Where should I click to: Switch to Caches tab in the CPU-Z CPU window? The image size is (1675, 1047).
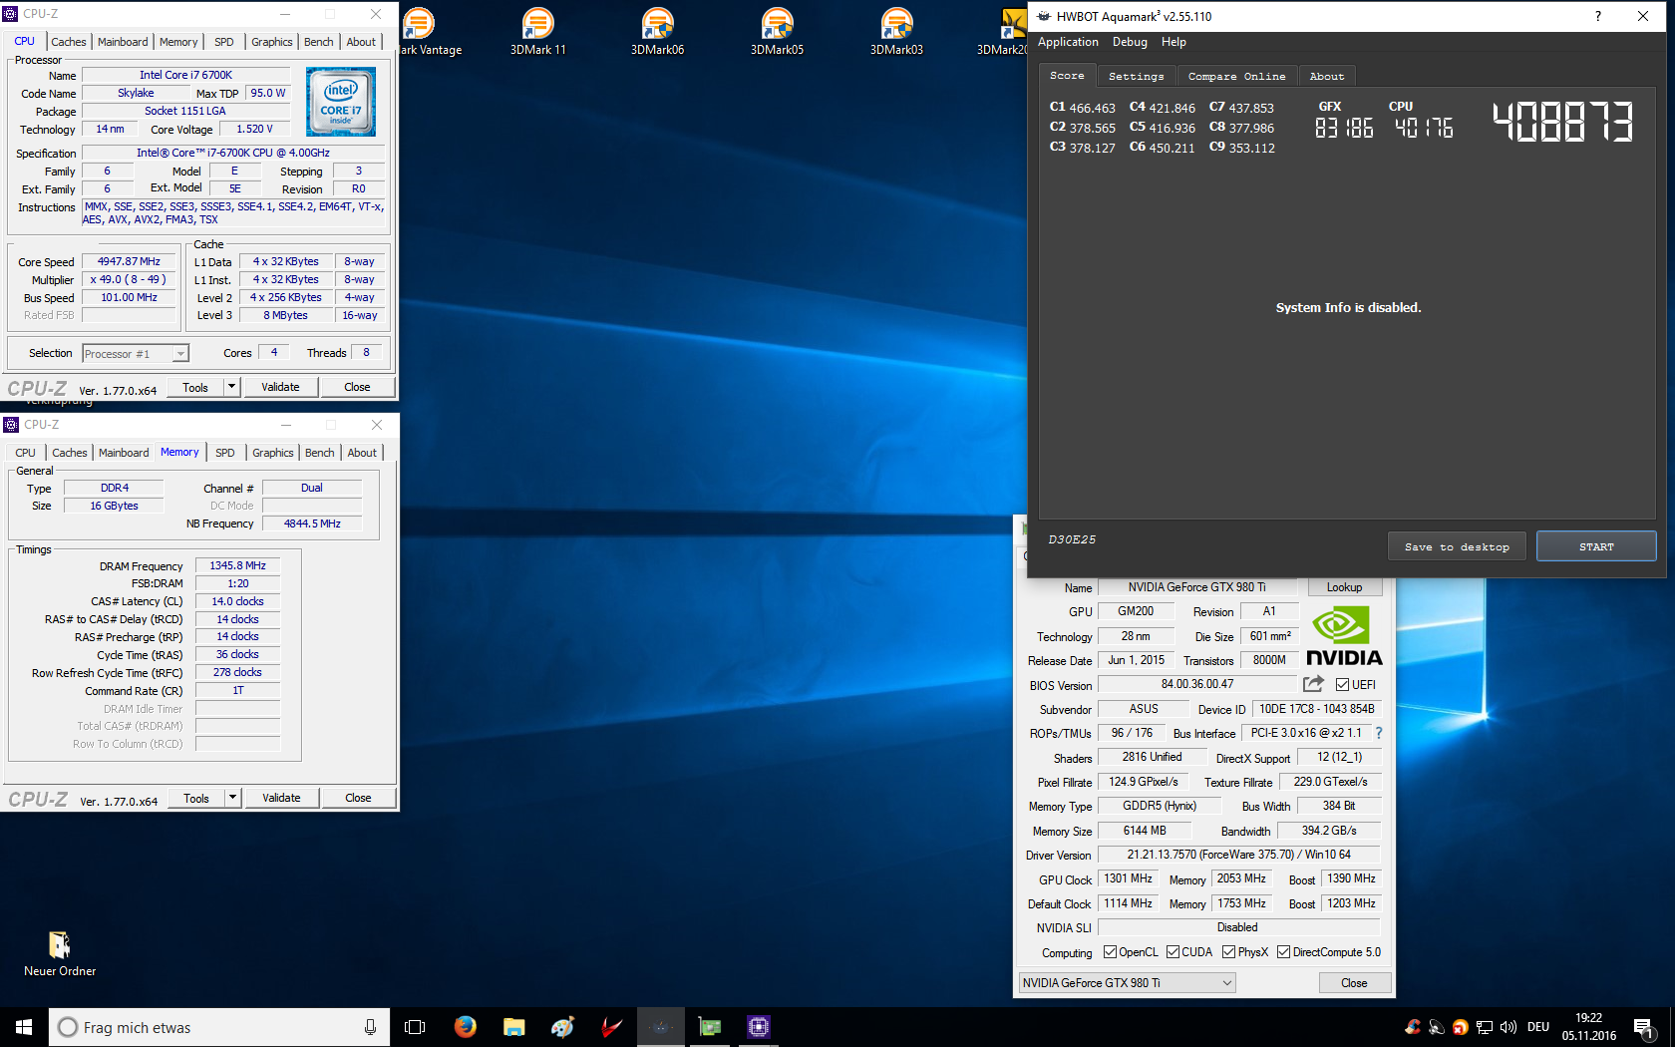[69, 42]
